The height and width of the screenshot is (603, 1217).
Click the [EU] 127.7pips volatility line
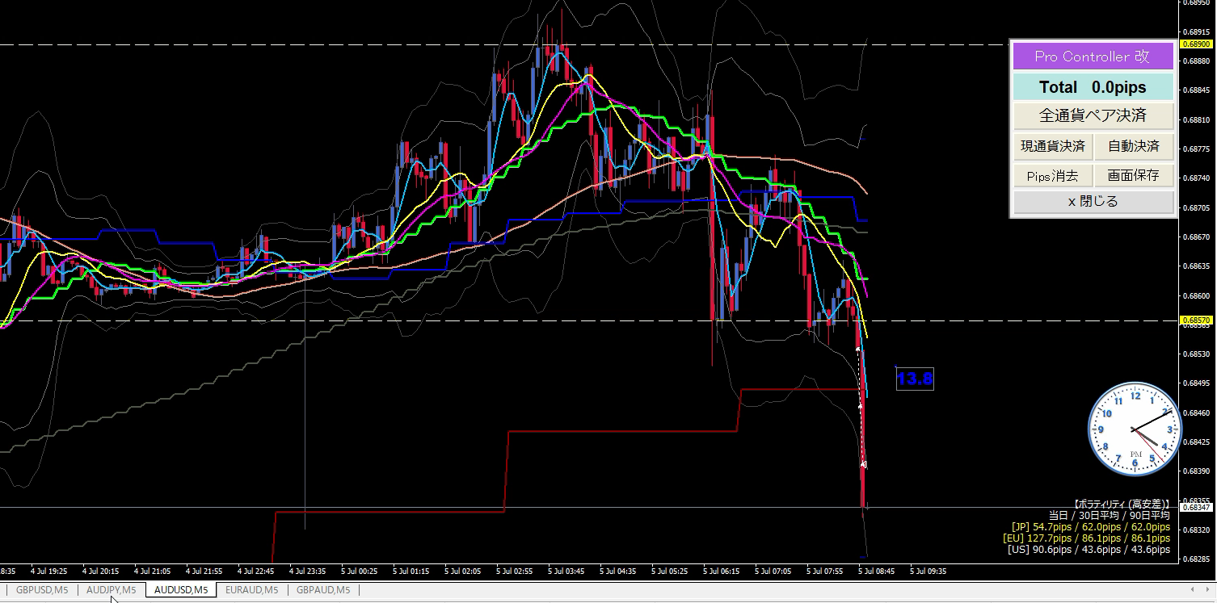coord(1087,538)
